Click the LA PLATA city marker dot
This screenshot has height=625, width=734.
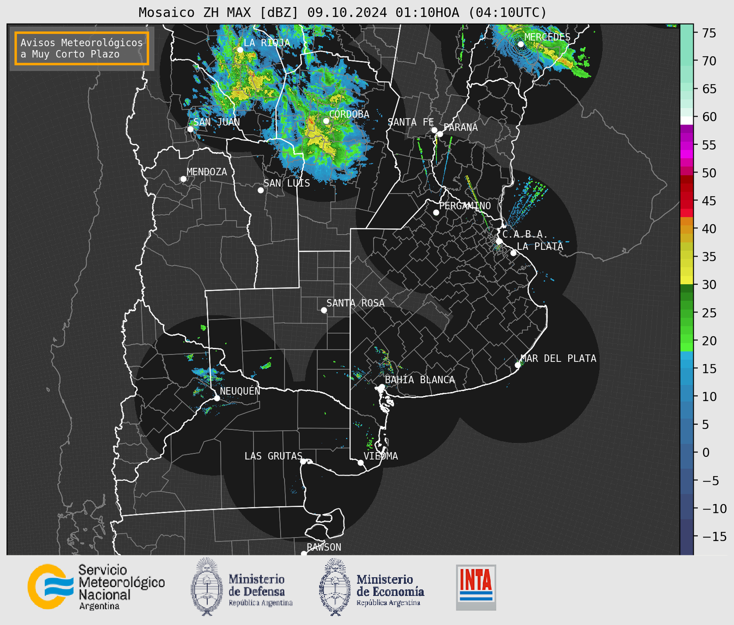tap(513, 253)
